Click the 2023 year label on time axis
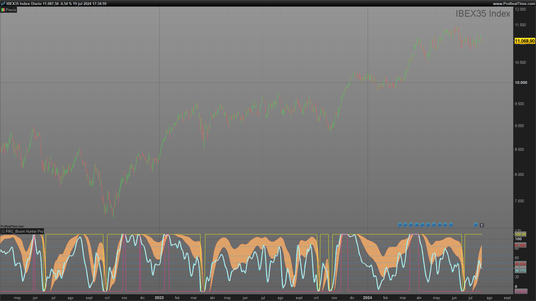The height and width of the screenshot is (301, 536). click(159, 298)
